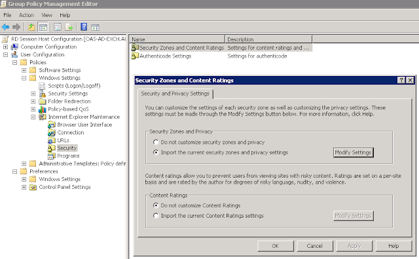The height and width of the screenshot is (259, 419).
Task: Select Do not customize security zones and privacy
Action: point(156,142)
